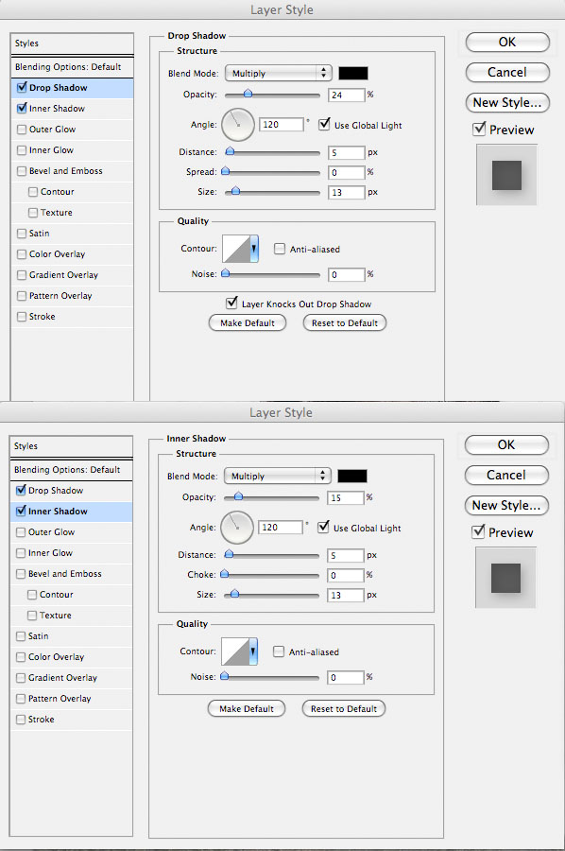
Task: Enable Anti-aliased in the Inner Shadow window
Action: tap(278, 651)
